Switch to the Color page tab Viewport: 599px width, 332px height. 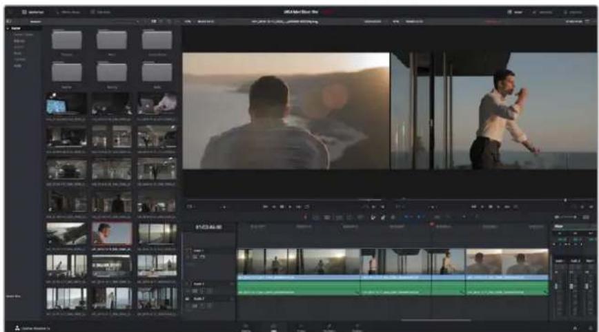(301, 328)
